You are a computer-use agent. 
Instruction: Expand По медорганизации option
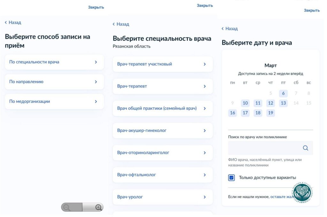[x=54, y=101]
